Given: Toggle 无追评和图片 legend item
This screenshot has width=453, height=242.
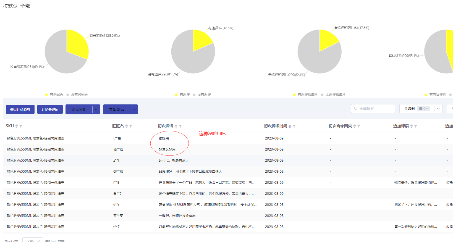Looking at the screenshot, I should pyautogui.click(x=333, y=94).
